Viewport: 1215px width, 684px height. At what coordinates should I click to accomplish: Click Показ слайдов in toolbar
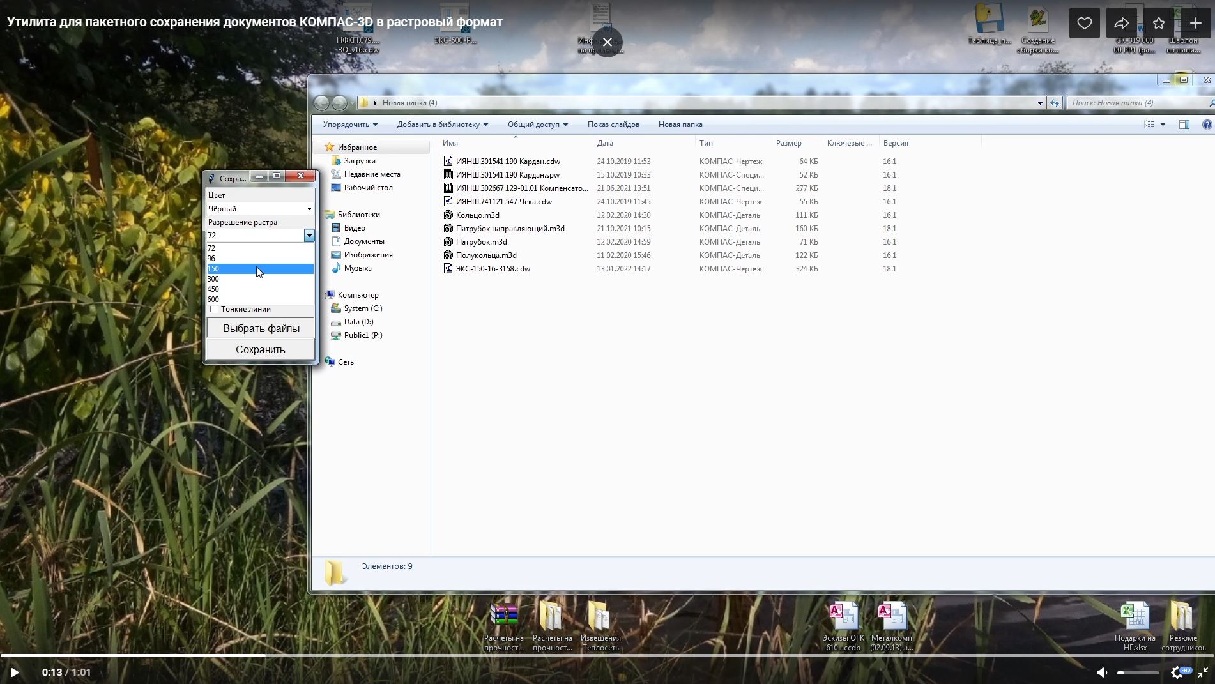point(613,125)
